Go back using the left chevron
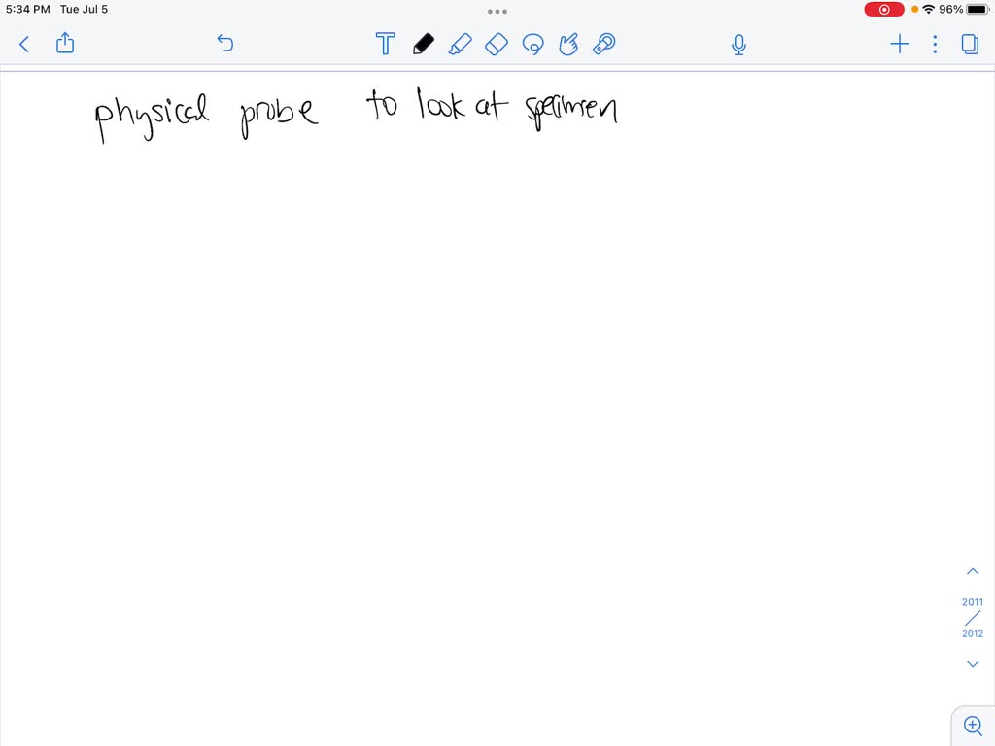The height and width of the screenshot is (746, 995). pos(24,44)
